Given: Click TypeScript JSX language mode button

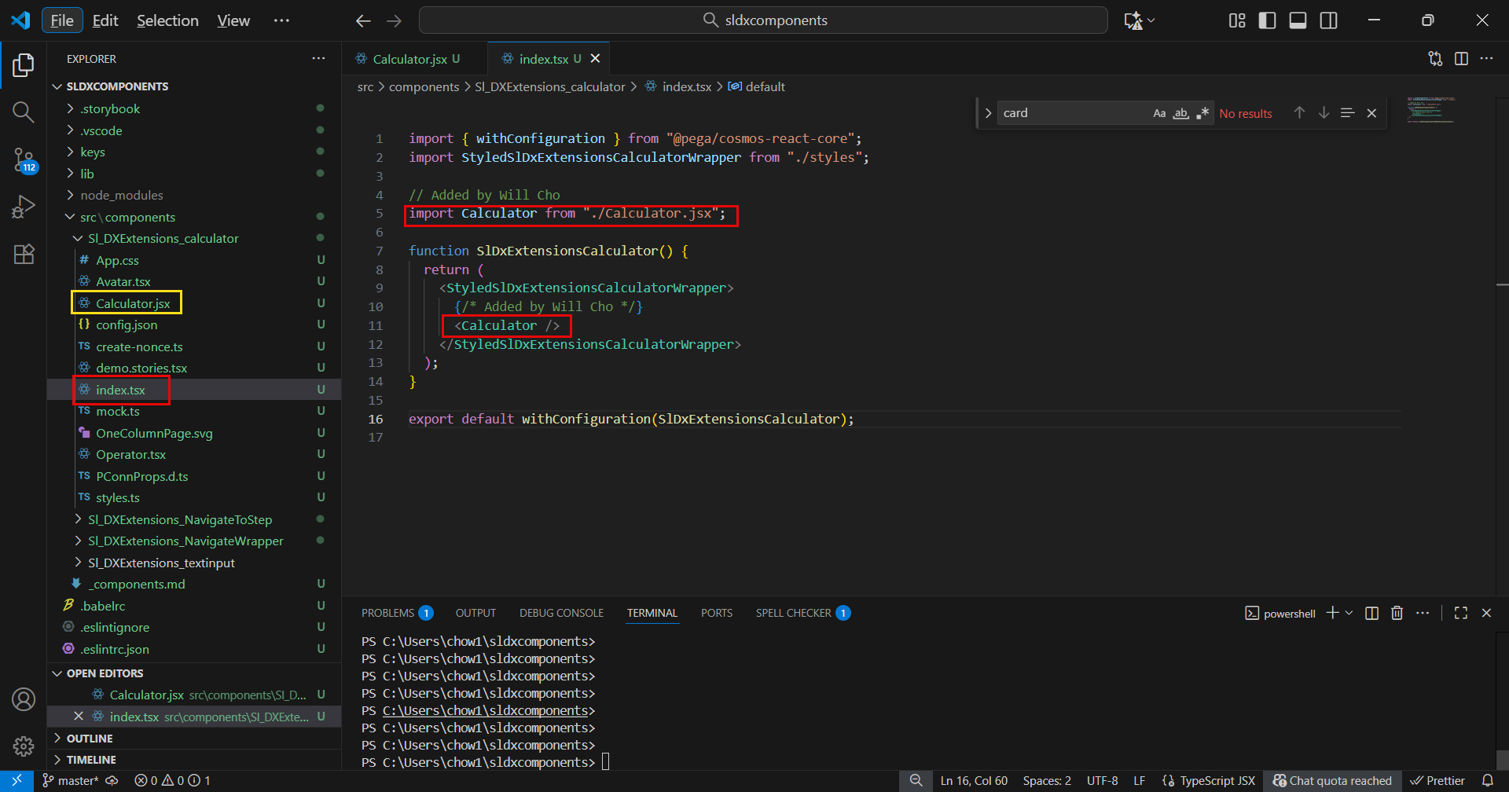Looking at the screenshot, I should click(x=1217, y=780).
